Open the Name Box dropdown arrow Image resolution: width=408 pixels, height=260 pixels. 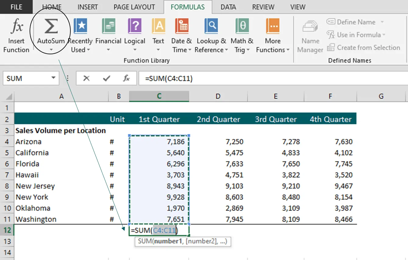[x=54, y=78]
